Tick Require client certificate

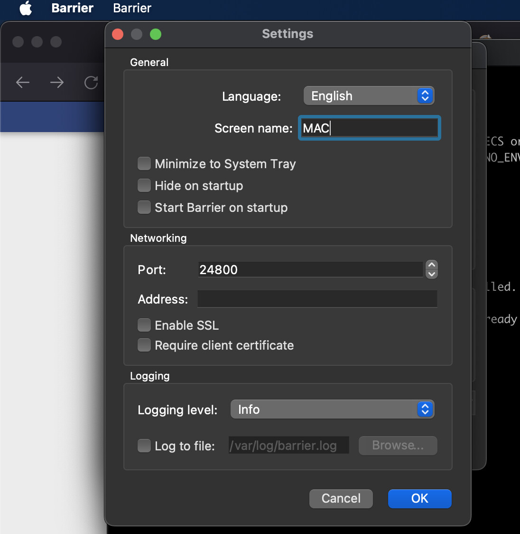click(x=144, y=345)
